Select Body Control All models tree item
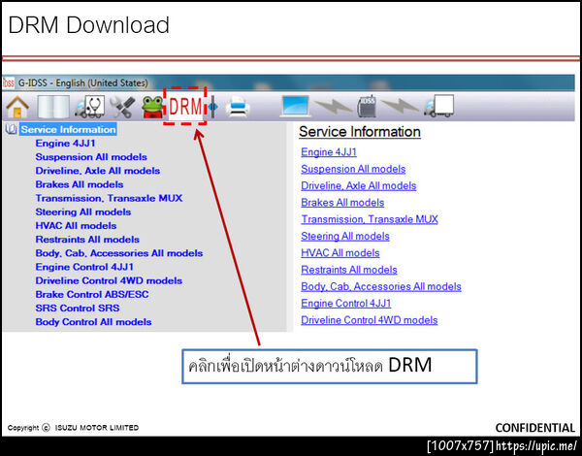Viewport: 582px width, 456px height. [93, 322]
